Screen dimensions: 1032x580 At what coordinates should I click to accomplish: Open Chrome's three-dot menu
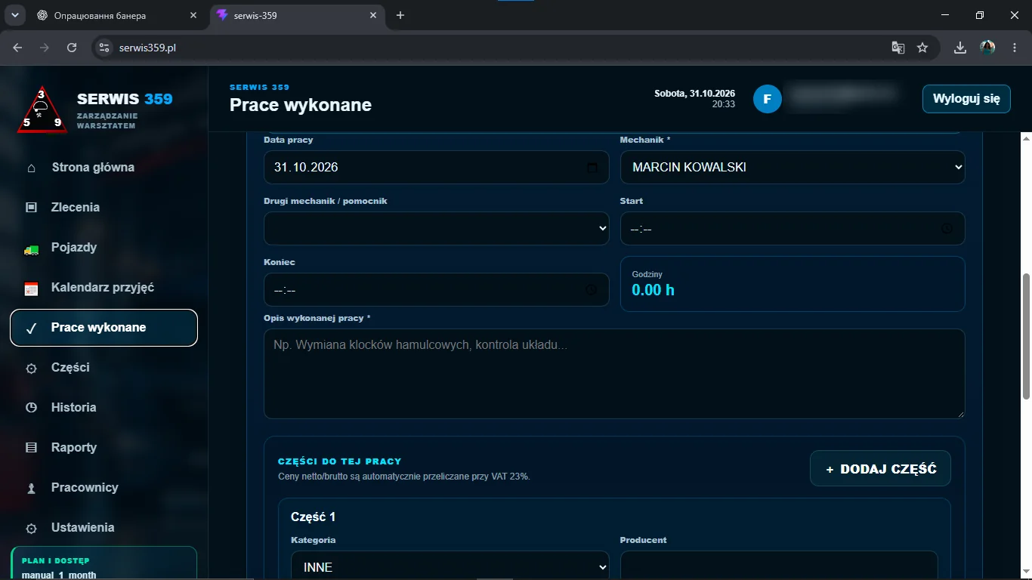[1015, 48]
